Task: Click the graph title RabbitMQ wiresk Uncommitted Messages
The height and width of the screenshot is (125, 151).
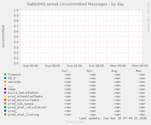Action: click(x=67, y=4)
